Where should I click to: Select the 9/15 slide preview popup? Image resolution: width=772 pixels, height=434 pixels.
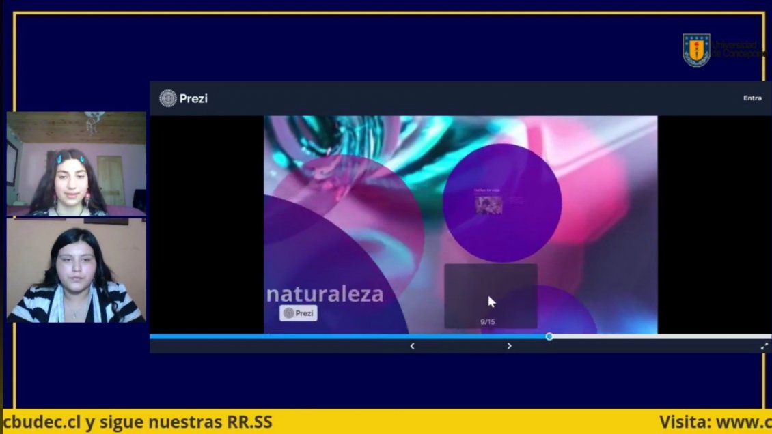point(491,295)
